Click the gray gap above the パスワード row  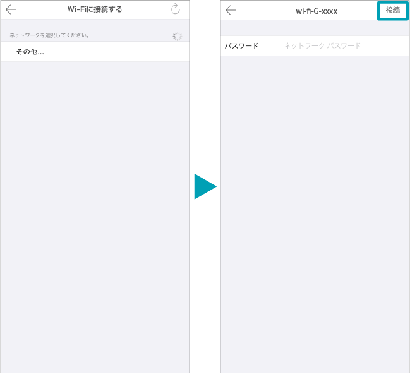click(x=314, y=28)
